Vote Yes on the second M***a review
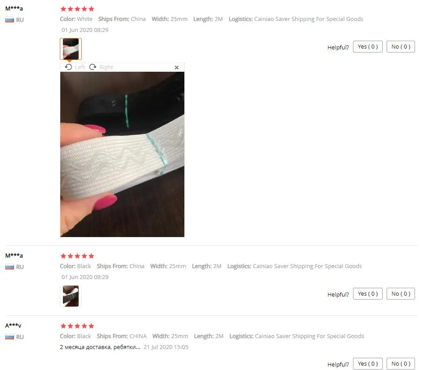 pyautogui.click(x=368, y=294)
